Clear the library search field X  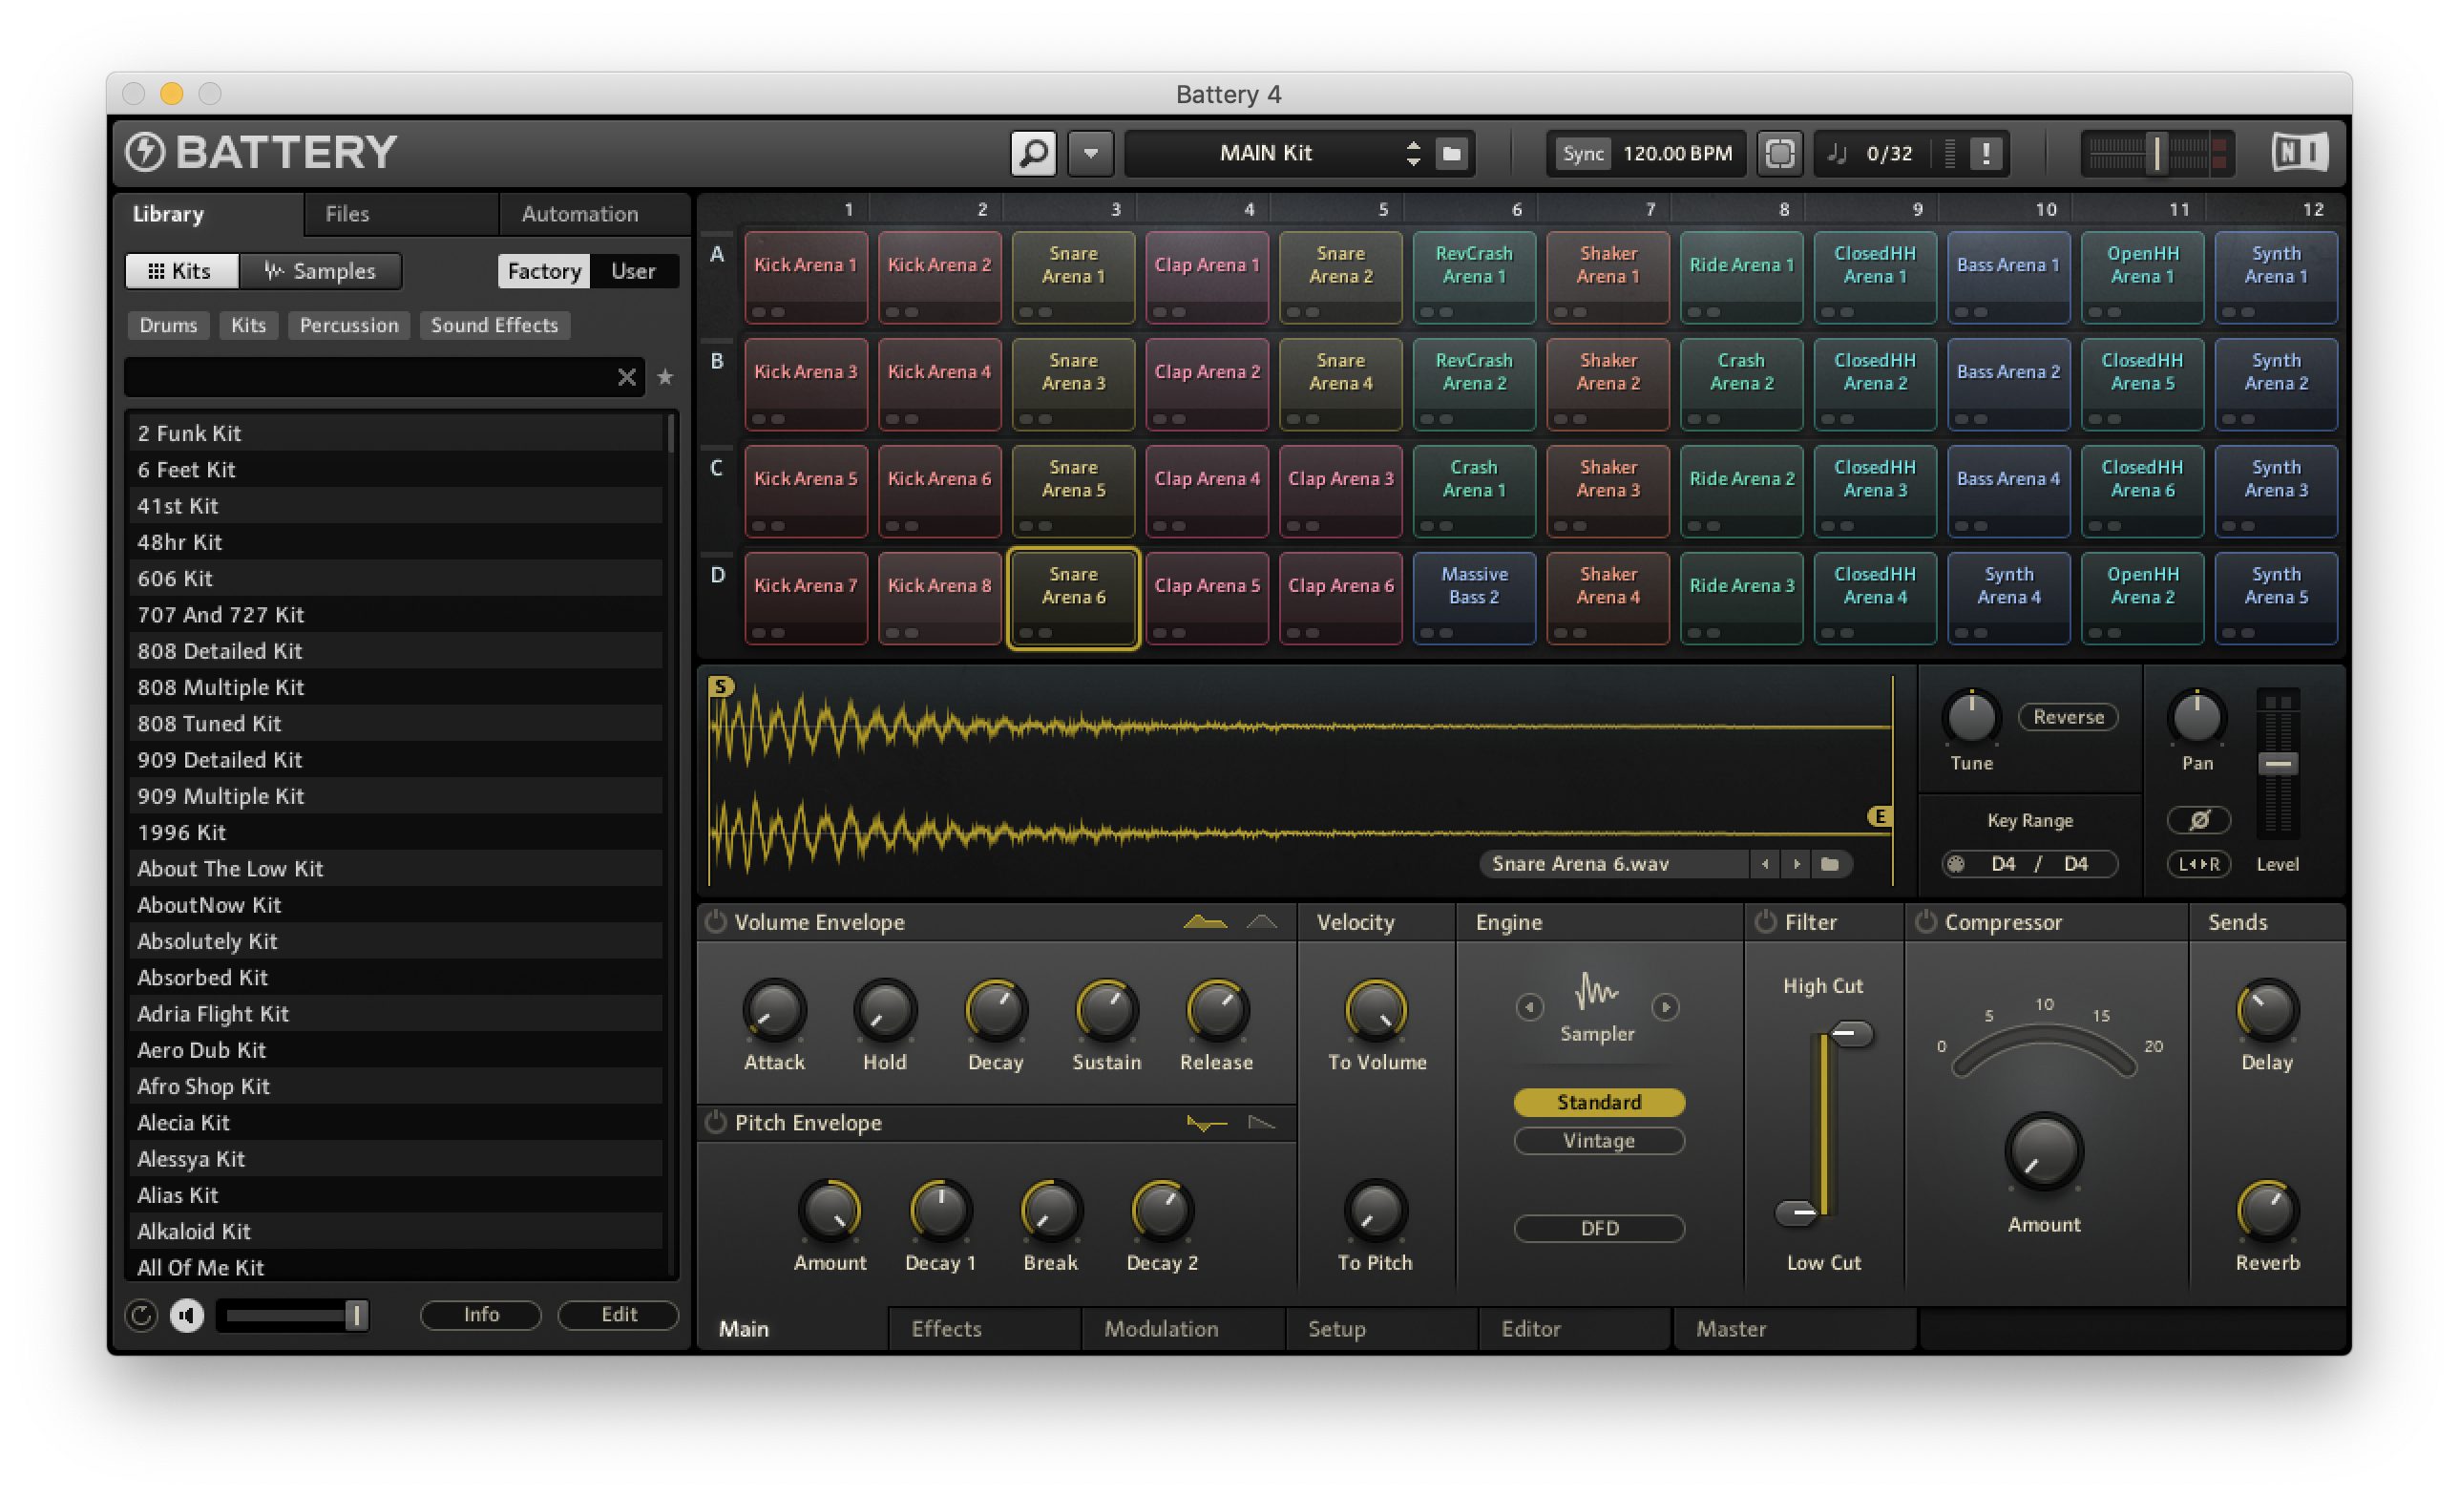click(626, 376)
